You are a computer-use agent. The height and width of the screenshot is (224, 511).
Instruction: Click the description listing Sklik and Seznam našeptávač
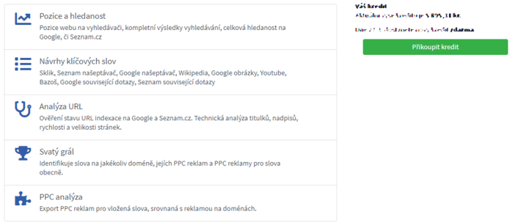[x=163, y=77]
